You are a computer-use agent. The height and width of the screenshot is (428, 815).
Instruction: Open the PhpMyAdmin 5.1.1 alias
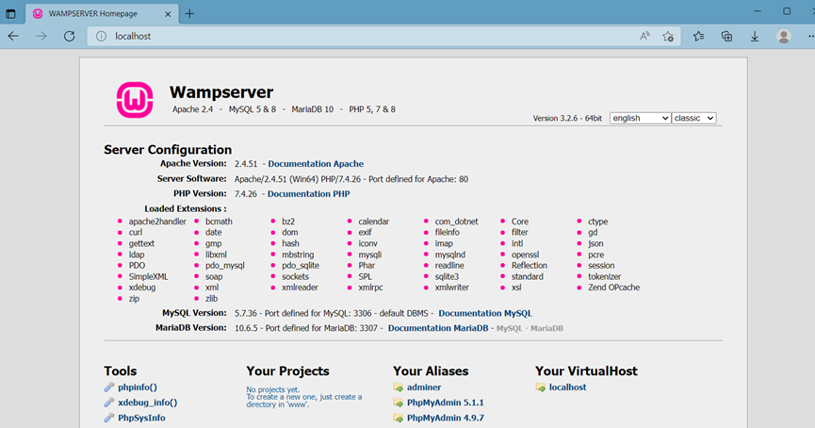(x=445, y=403)
